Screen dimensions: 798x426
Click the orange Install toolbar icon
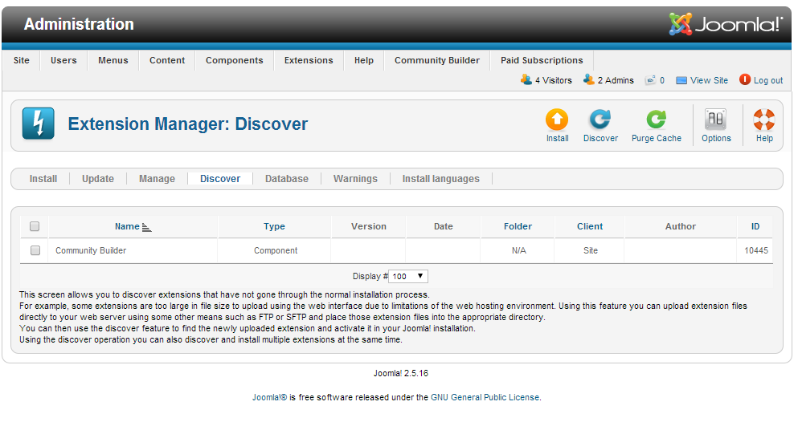[x=557, y=120]
